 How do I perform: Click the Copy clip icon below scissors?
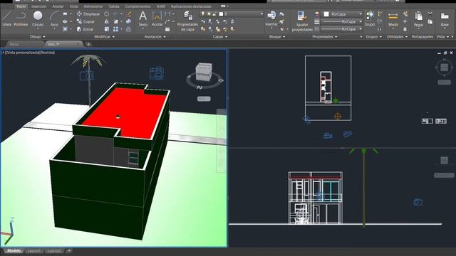[x=430, y=22]
